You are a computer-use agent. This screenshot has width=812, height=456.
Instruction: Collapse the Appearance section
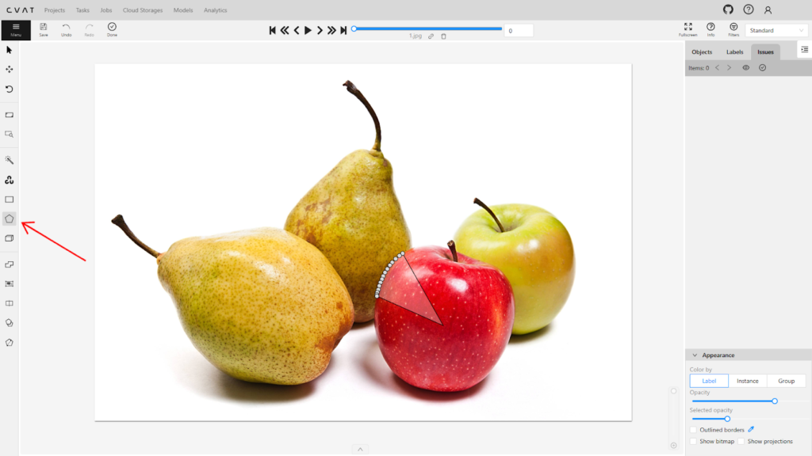click(x=695, y=355)
